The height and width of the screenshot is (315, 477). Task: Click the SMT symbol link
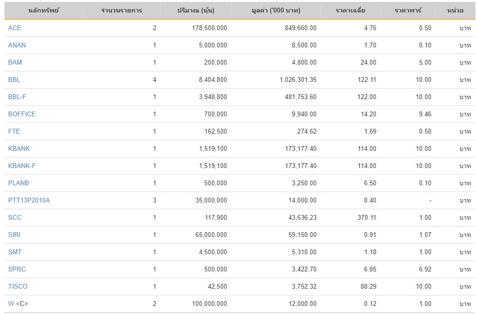coord(15,252)
